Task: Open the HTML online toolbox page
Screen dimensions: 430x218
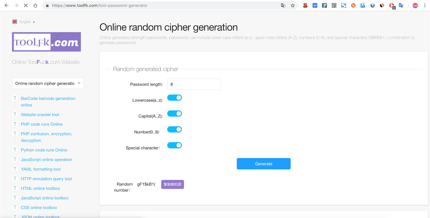Action: click(x=40, y=188)
